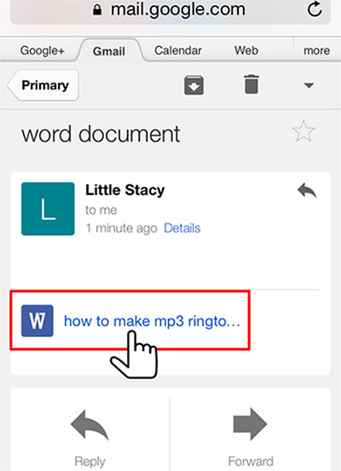The image size is (341, 471).
Task: Select the Gmail tab
Action: [109, 51]
